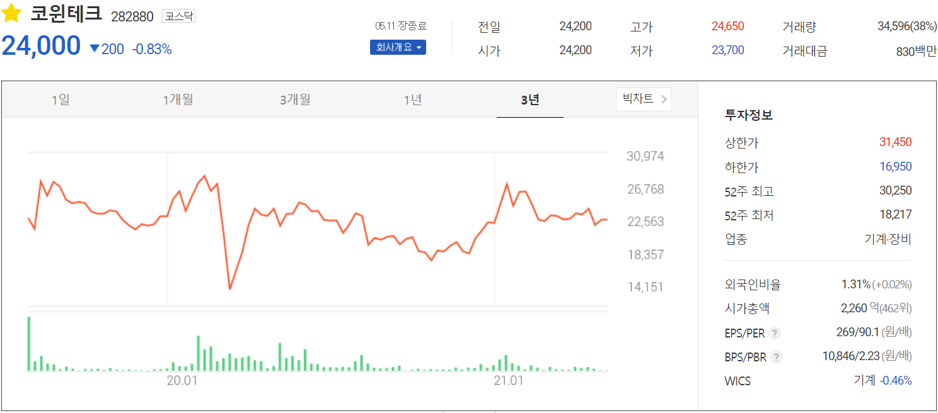Viewport: 938px width, 413px height.
Task: Click the 전일 value 24,200
Action: [576, 26]
